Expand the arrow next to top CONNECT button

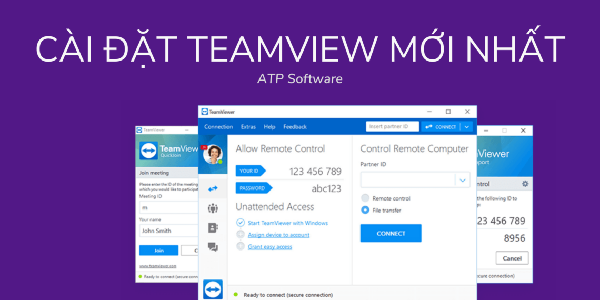466,127
